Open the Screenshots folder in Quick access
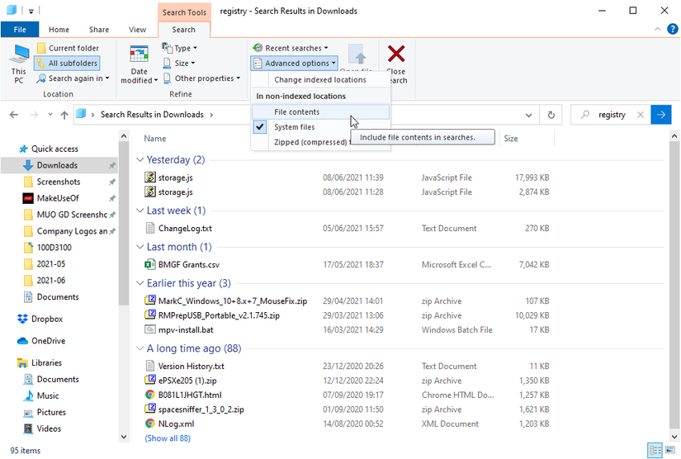The width and height of the screenshot is (681, 459). point(59,182)
